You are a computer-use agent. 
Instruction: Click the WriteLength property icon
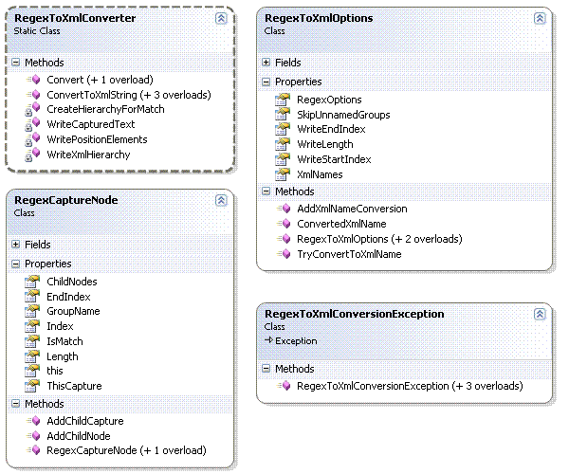pyautogui.click(x=283, y=144)
